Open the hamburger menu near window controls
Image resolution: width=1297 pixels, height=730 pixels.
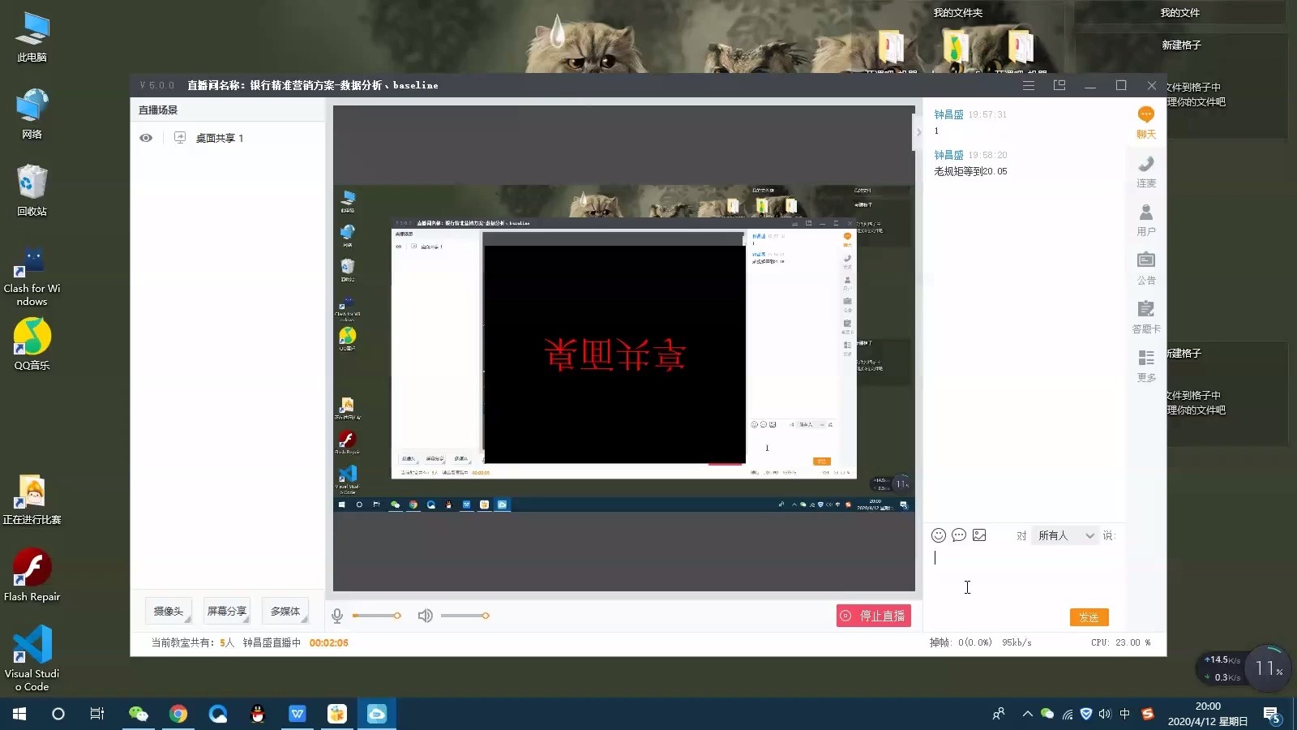point(1029,84)
